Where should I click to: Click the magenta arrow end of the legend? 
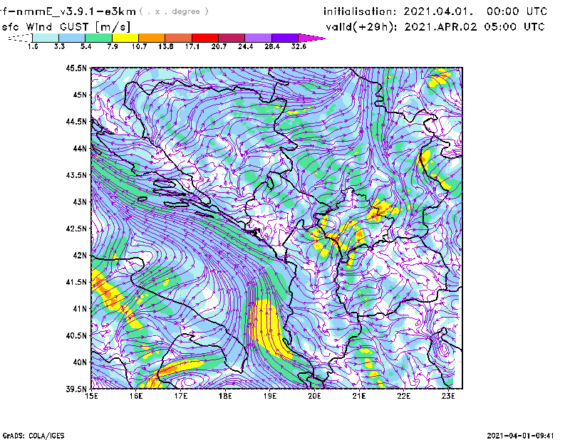click(311, 38)
